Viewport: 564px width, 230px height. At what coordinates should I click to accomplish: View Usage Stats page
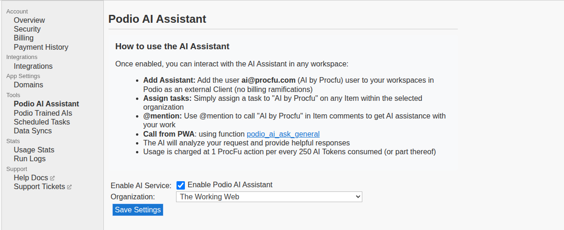pyautogui.click(x=34, y=150)
